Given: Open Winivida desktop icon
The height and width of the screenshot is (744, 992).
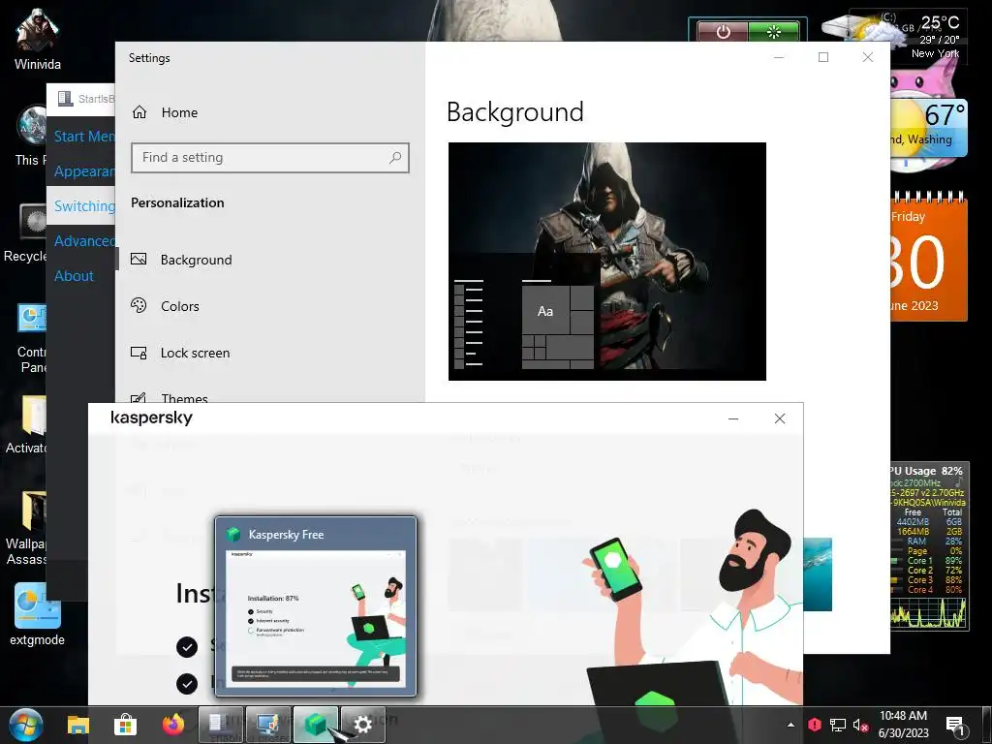Looking at the screenshot, I should click(38, 39).
